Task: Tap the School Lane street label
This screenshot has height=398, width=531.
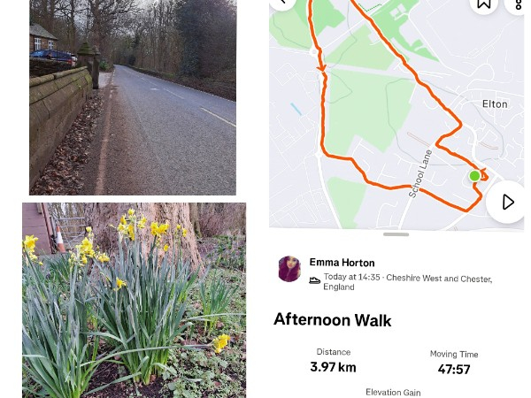Action: coord(420,173)
